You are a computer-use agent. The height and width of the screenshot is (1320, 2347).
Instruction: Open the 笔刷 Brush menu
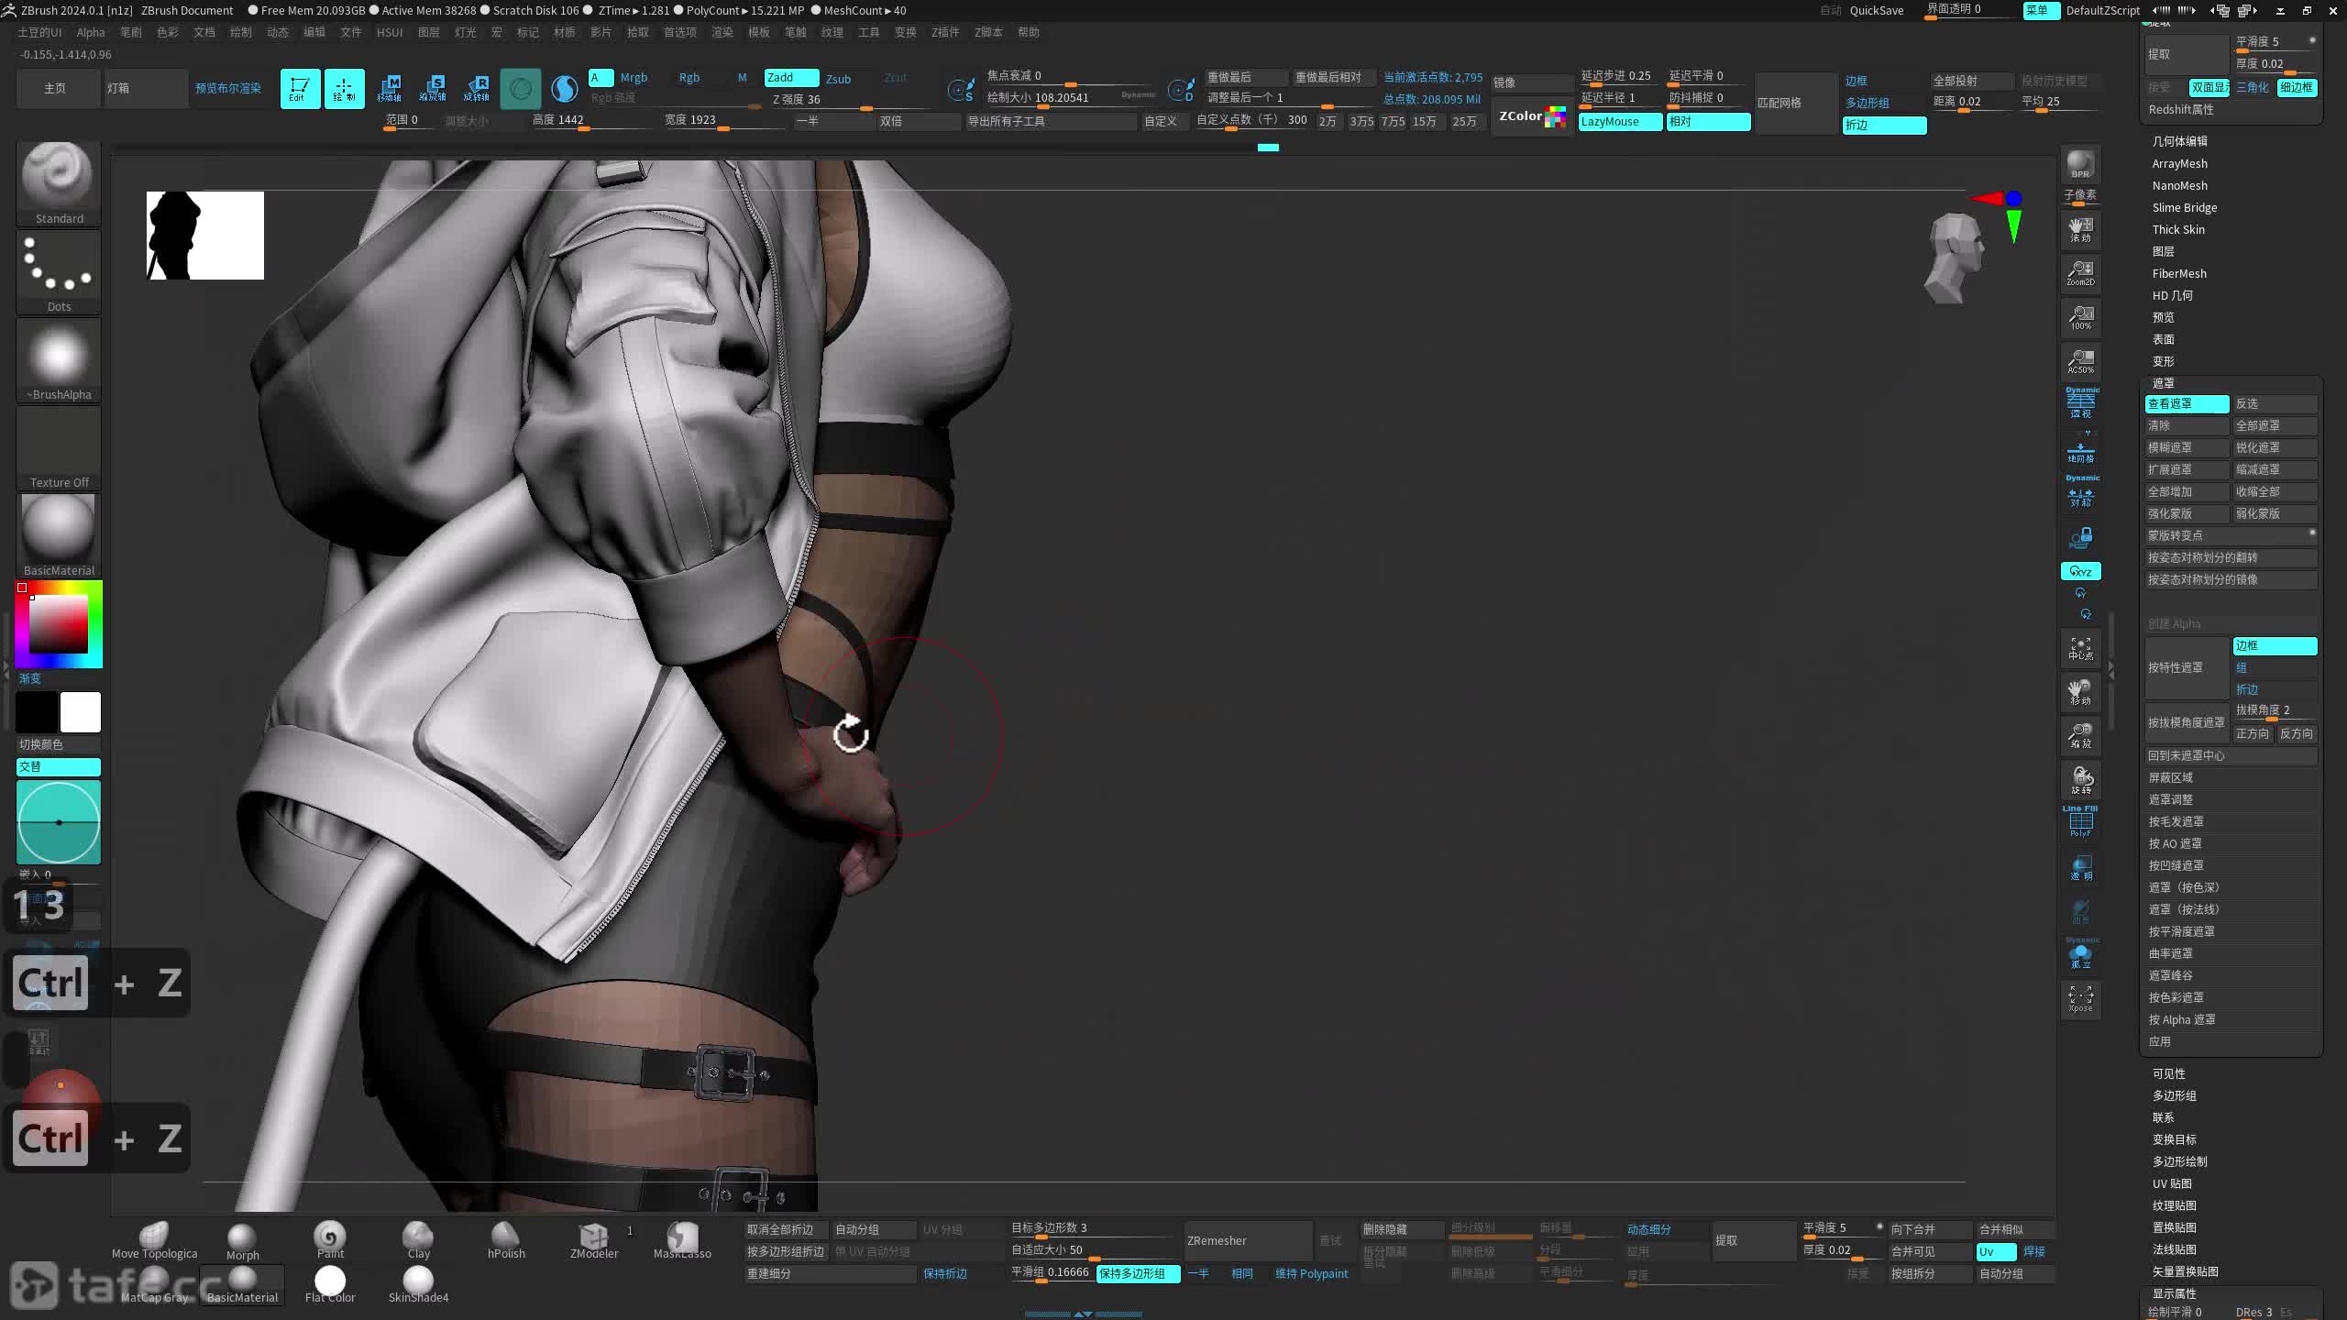point(131,32)
